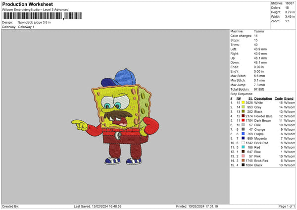Click the light green swatch beside Grey
Viewport: 297px width, 210px height.
(x=243, y=107)
